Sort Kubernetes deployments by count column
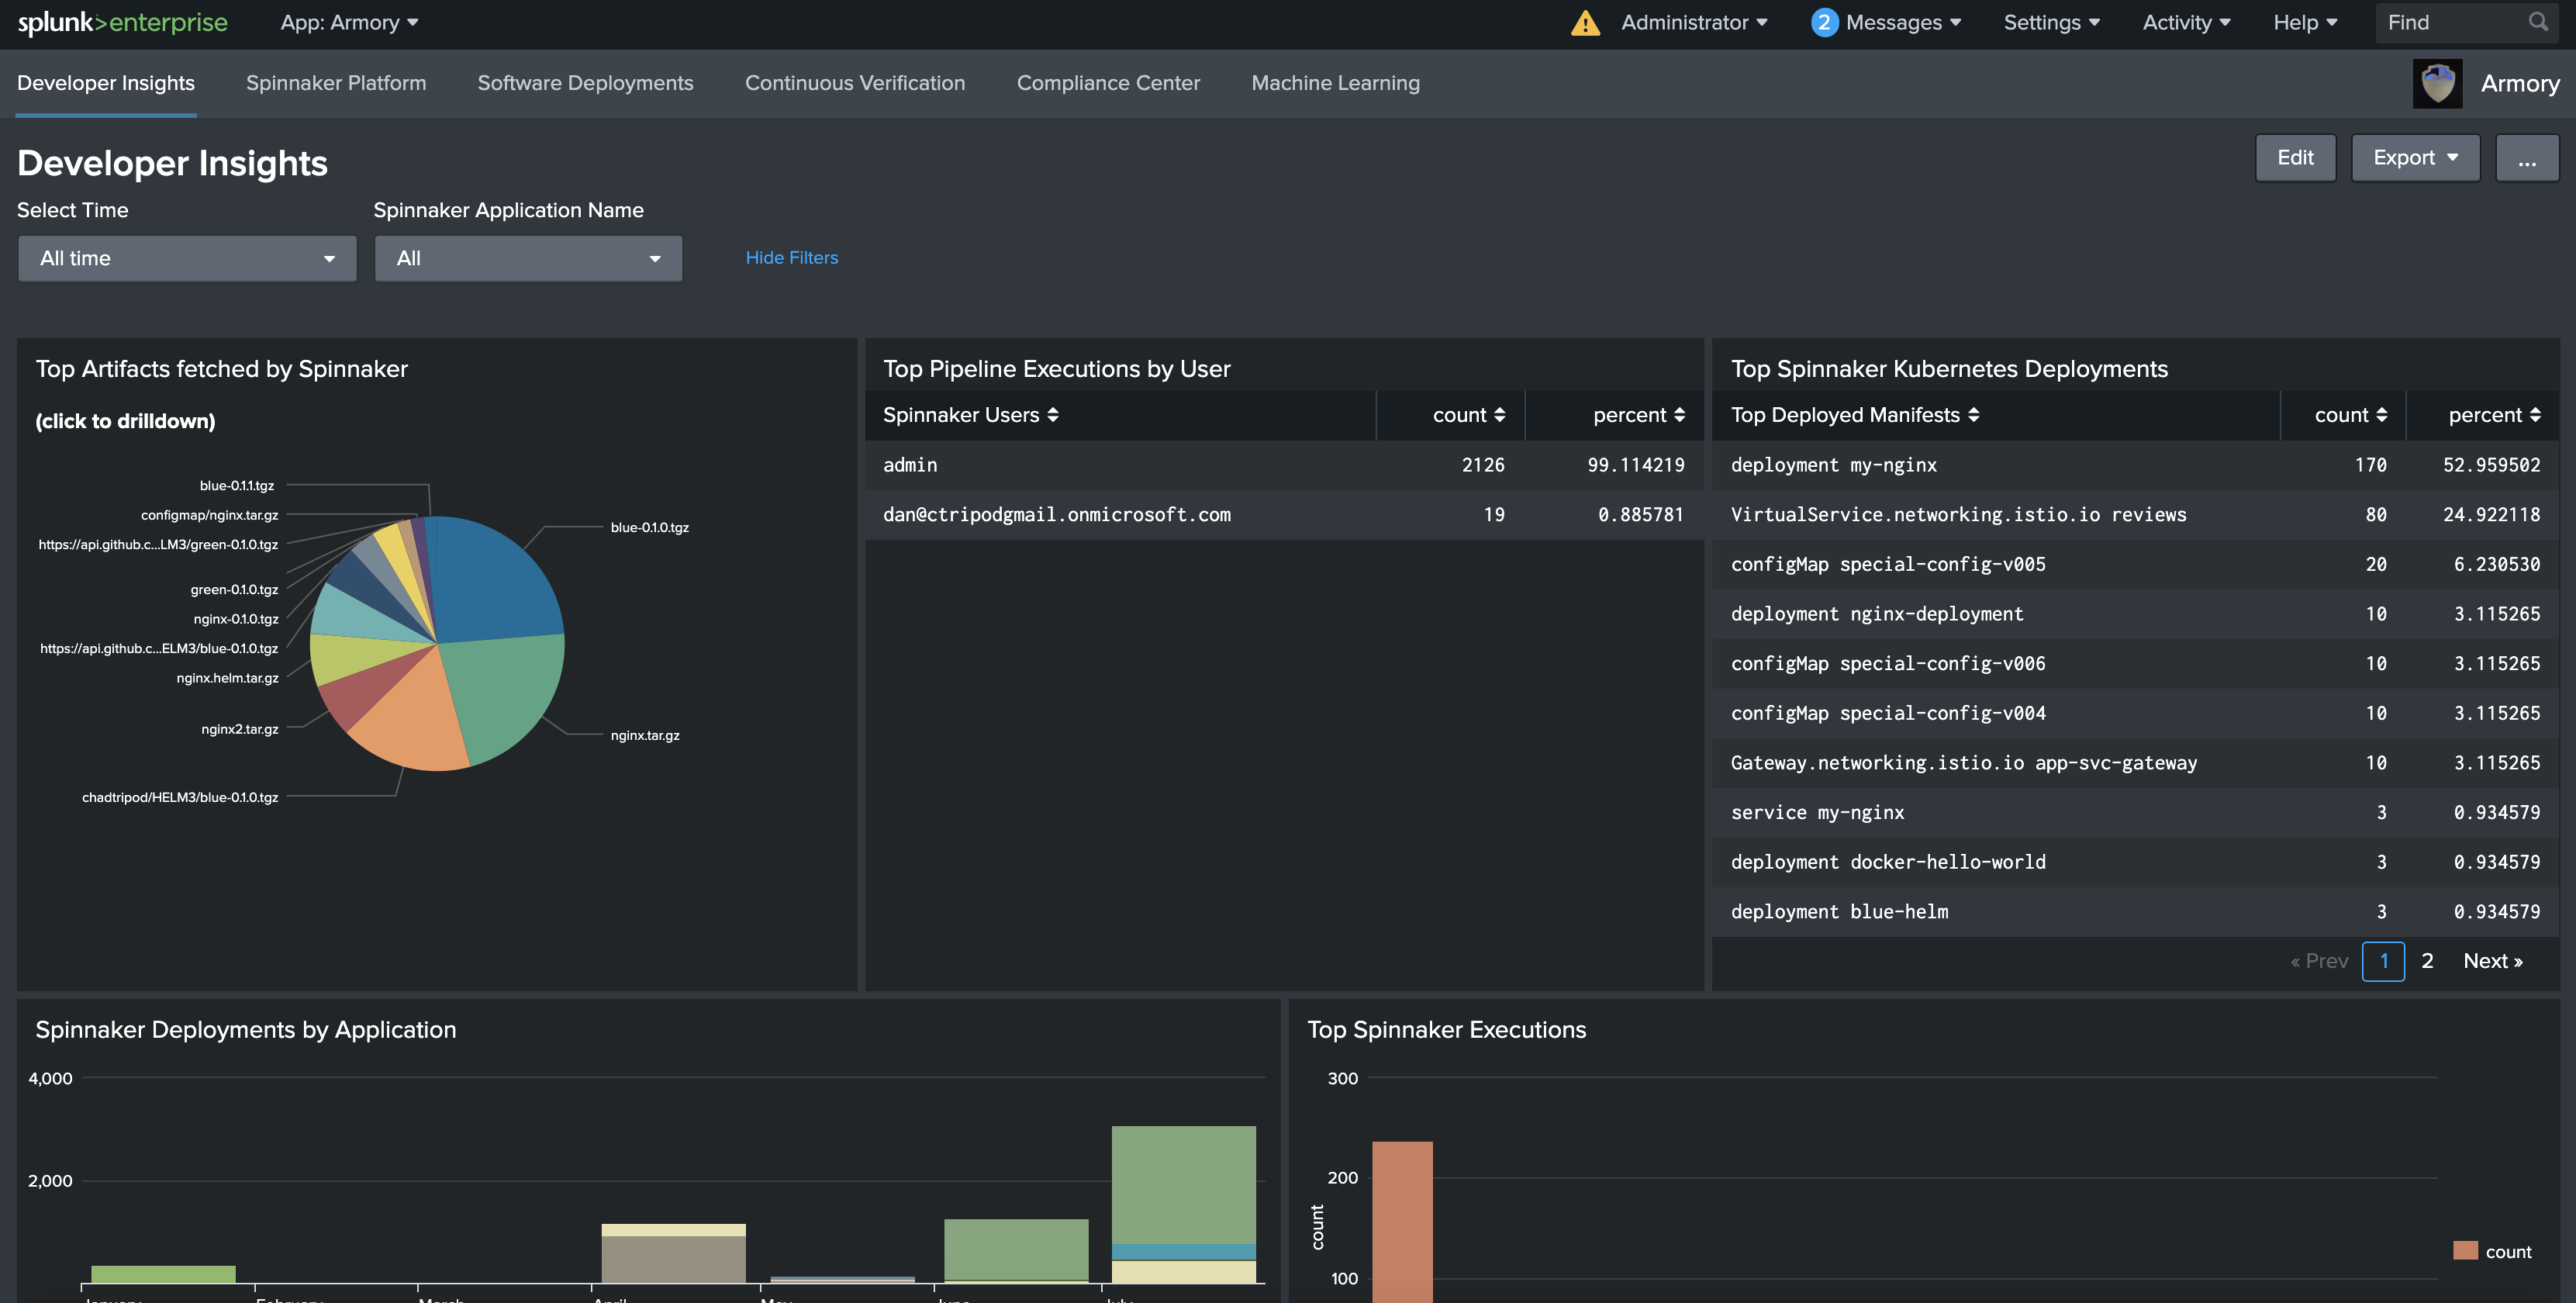 tap(2350, 415)
